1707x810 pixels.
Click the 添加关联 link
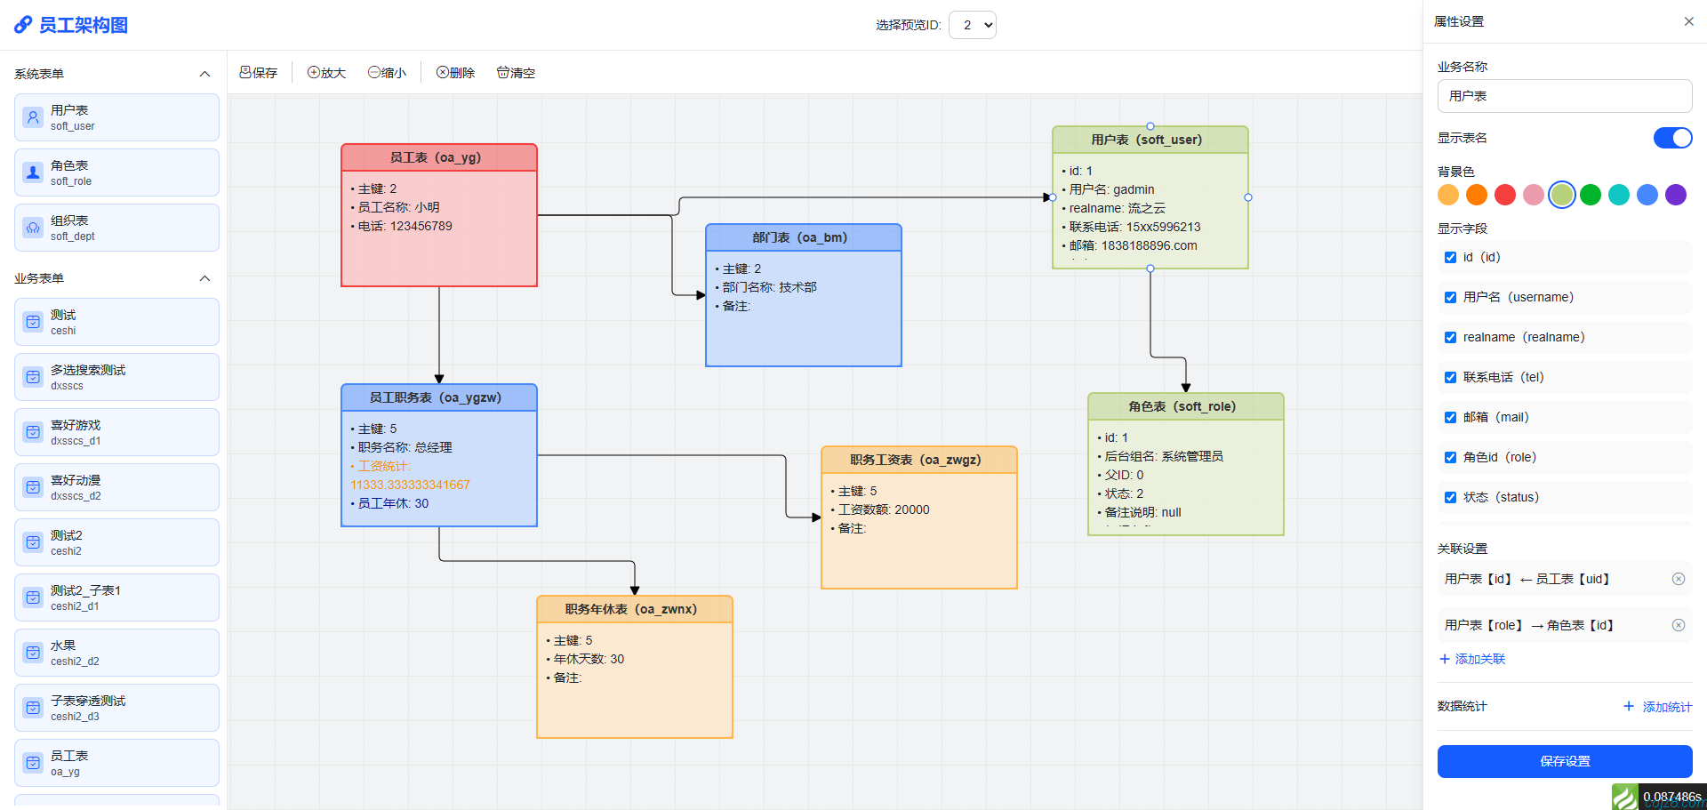(1471, 659)
